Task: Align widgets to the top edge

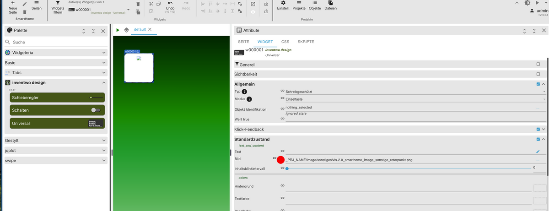Action: (x=210, y=4)
